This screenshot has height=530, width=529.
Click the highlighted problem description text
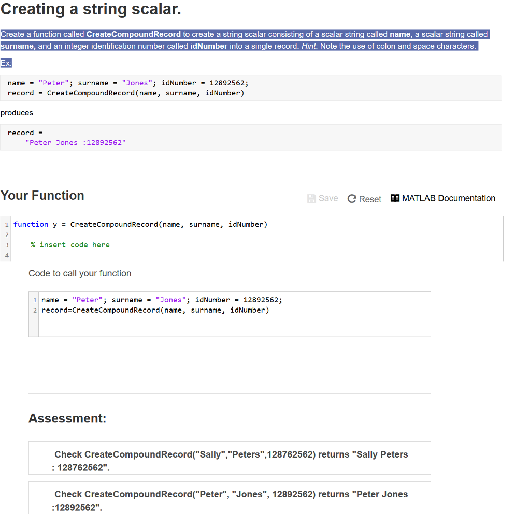coord(238,40)
